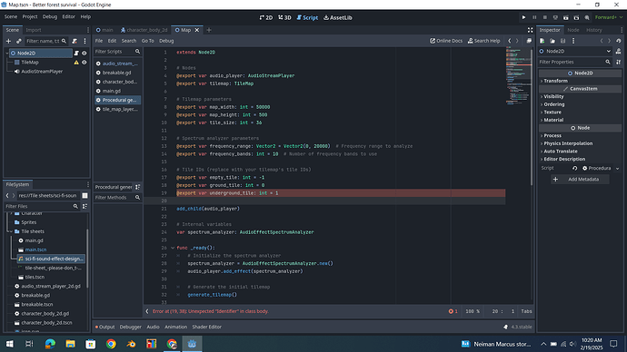Open main.gd in script list
The image size is (627, 352).
(x=112, y=91)
